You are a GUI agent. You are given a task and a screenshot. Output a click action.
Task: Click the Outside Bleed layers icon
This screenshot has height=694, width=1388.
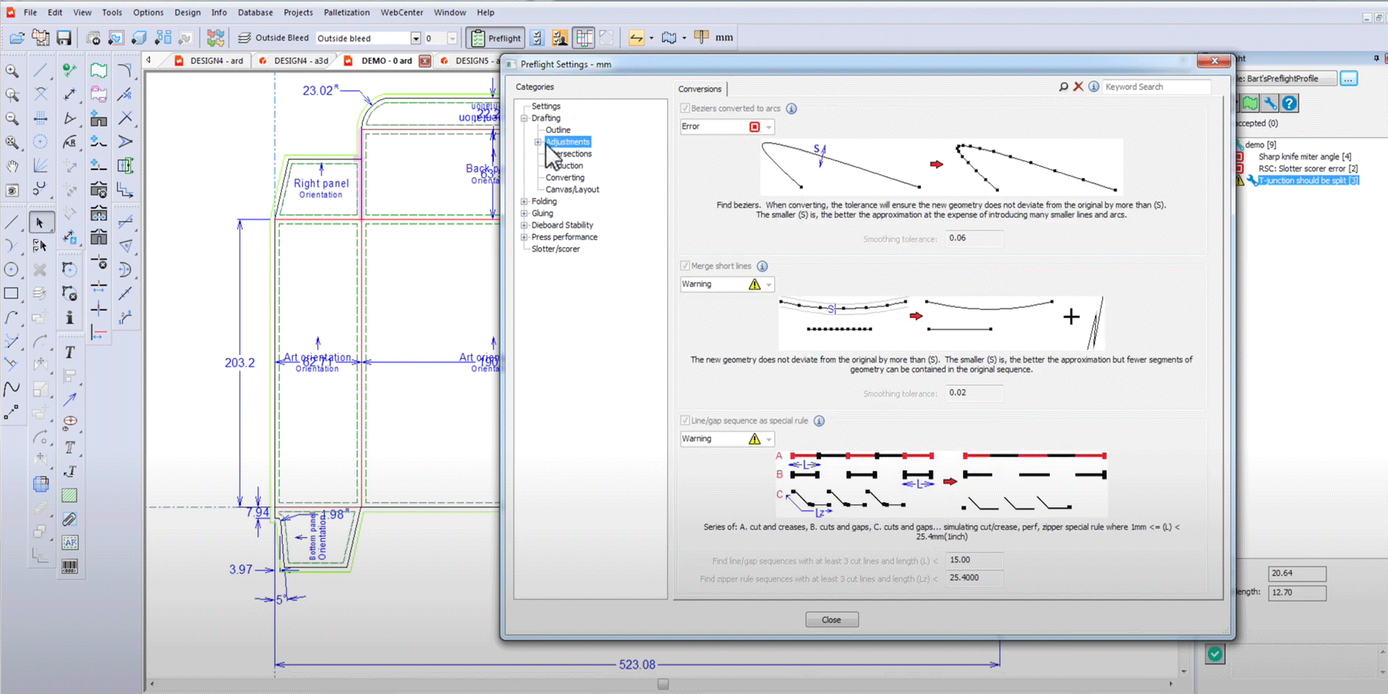click(244, 38)
